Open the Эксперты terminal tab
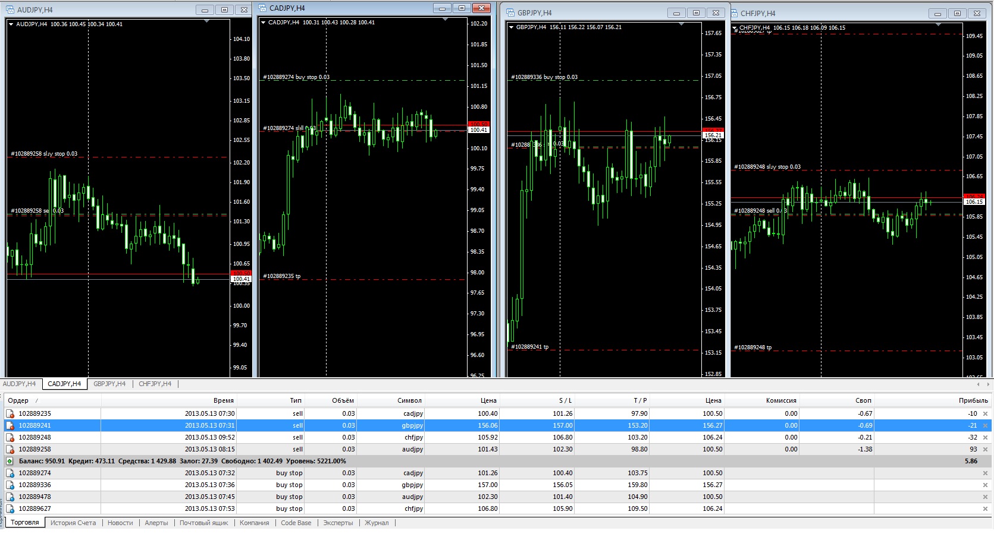This screenshot has width=994, height=537. tap(338, 523)
